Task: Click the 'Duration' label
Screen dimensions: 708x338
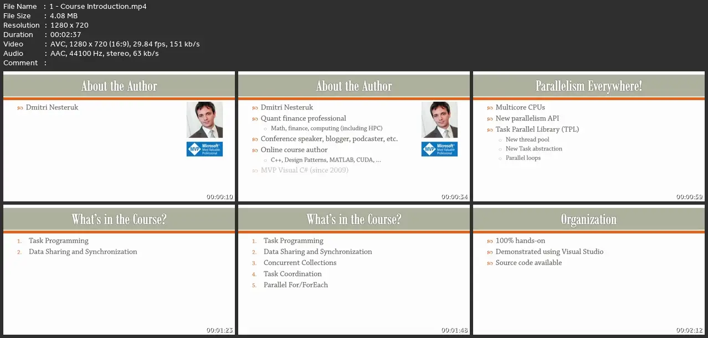Action: (18, 35)
